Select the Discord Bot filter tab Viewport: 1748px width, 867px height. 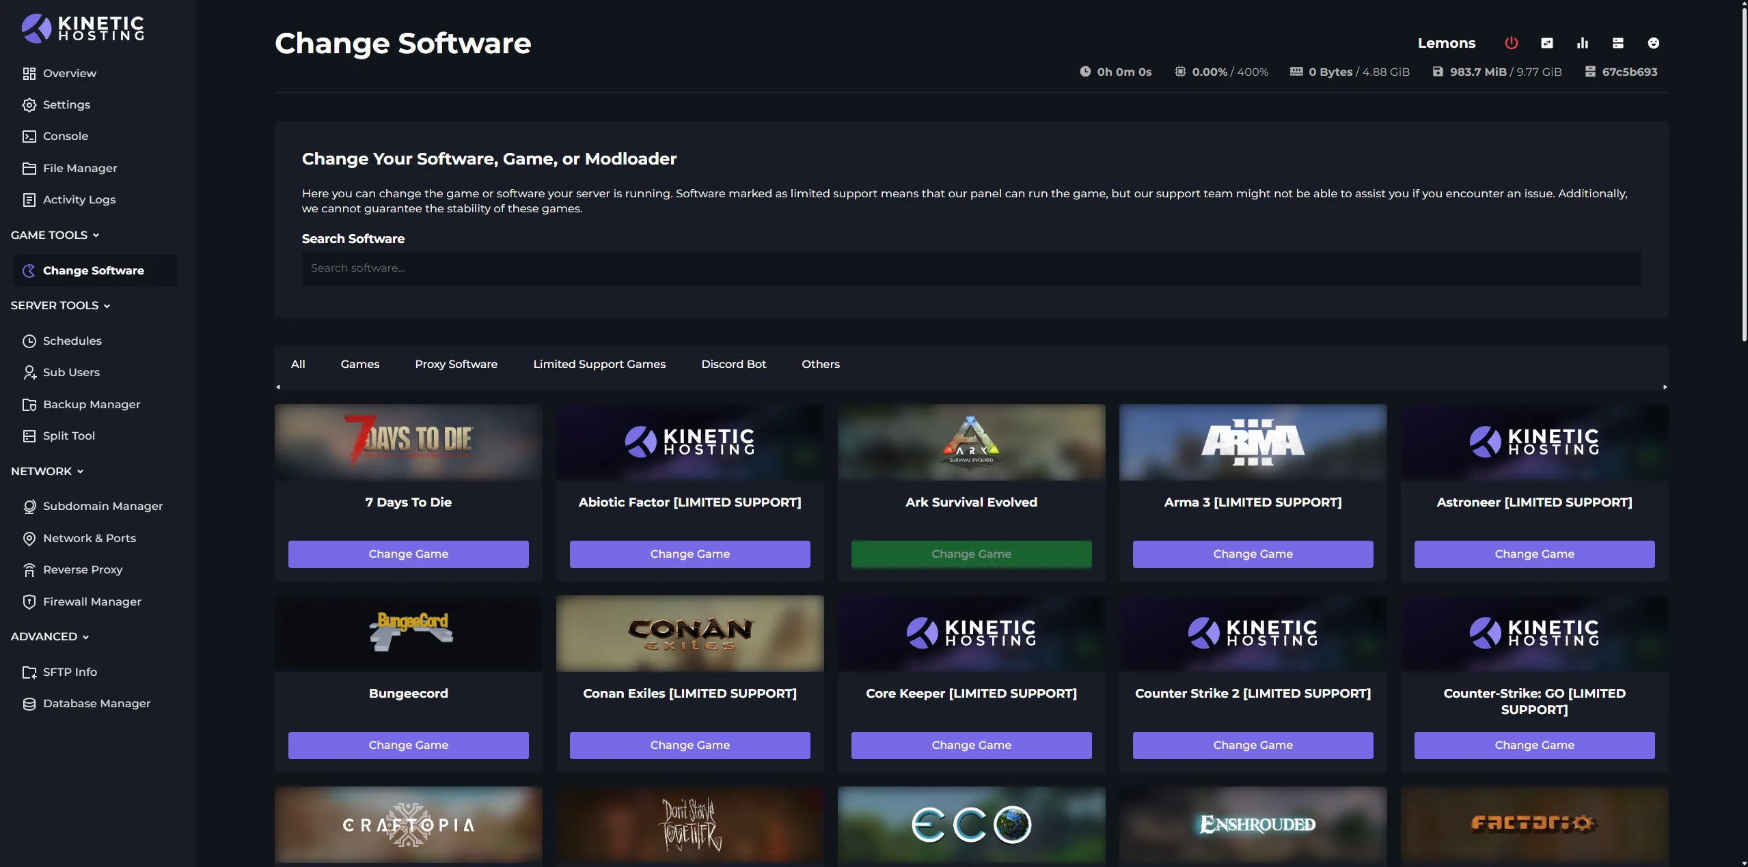[733, 364]
